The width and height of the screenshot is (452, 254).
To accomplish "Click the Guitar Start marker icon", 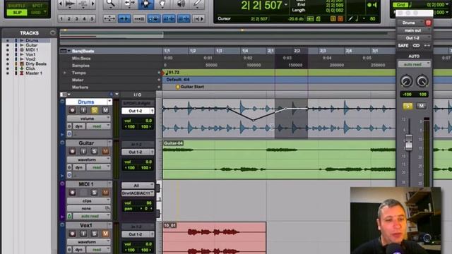I will (177, 87).
